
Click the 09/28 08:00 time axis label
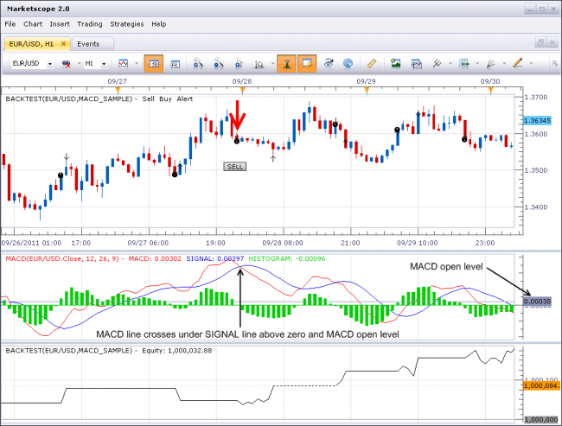point(283,243)
